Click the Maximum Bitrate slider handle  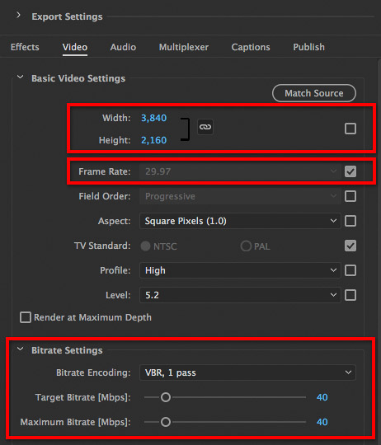[x=166, y=422]
